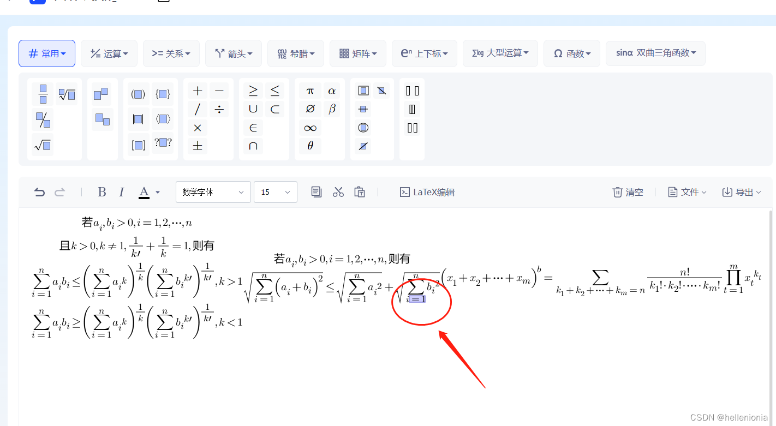Click the cut scissors icon
Image resolution: width=776 pixels, height=426 pixels.
pos(338,191)
